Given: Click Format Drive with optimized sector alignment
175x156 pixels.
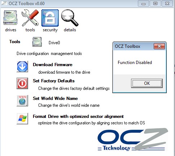Looking at the screenshot, I should click(x=78, y=116).
